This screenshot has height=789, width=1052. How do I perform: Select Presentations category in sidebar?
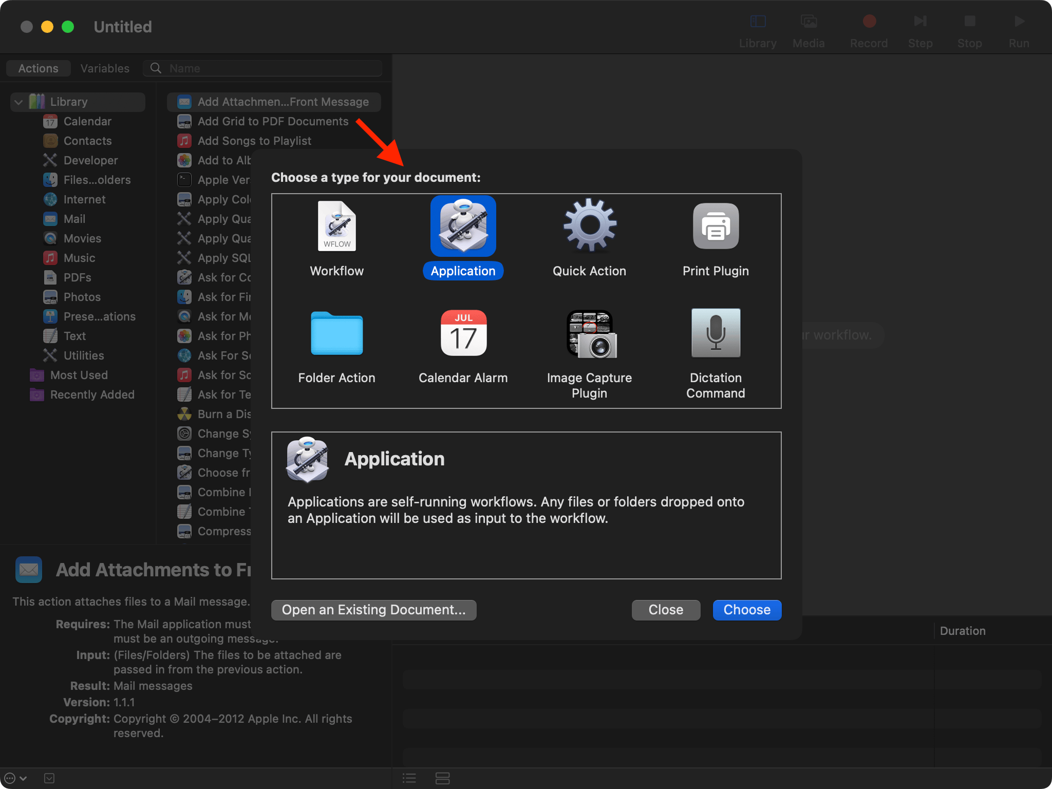tap(90, 316)
